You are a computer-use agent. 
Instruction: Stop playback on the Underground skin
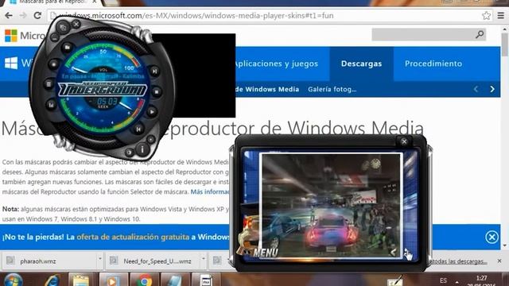point(157,92)
